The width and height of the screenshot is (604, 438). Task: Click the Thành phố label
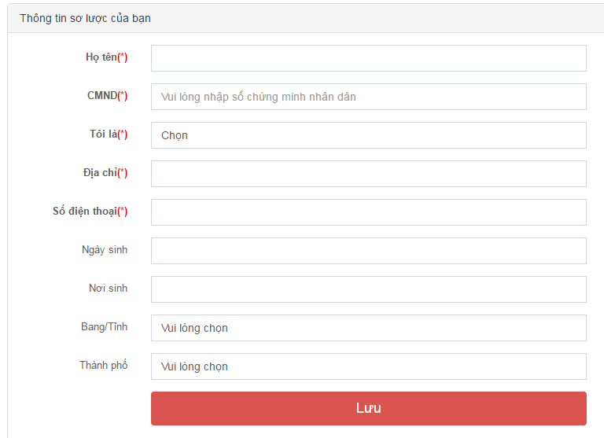[103, 366]
